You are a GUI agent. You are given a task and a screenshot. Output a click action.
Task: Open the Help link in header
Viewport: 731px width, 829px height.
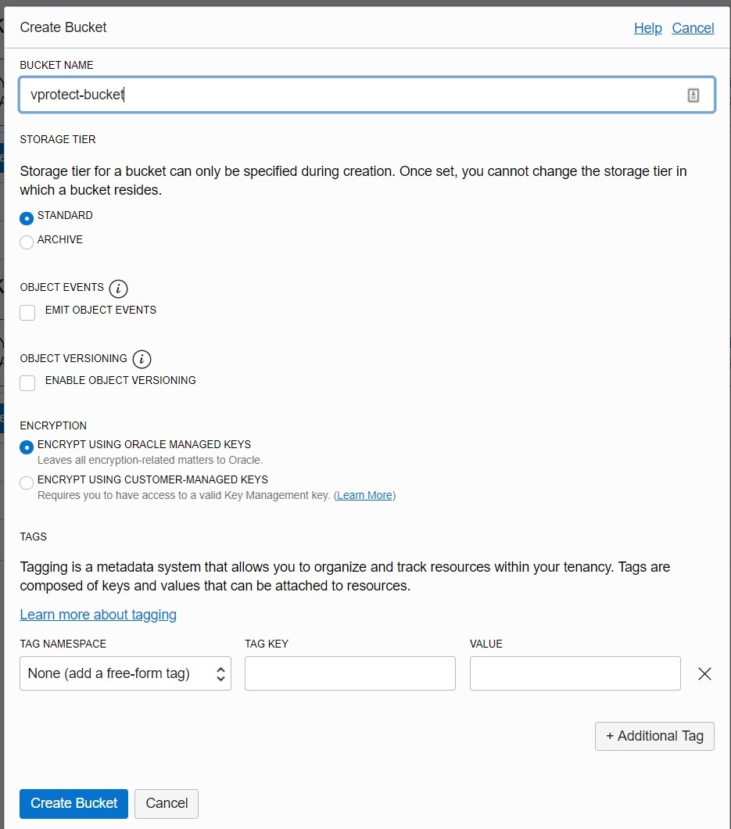(x=647, y=28)
